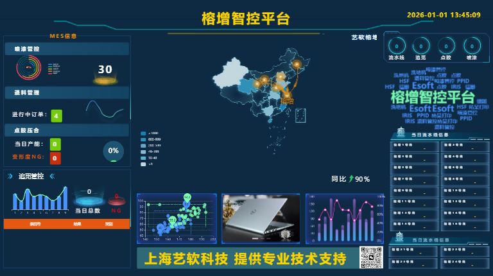Click the right double chevron before 追觅管控
Screen dimensions: 493x276
(x=10, y=176)
